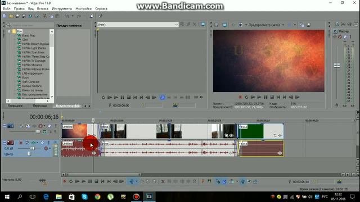
Task: Toggle Auto Ripple in bottom toolbar
Action: pos(232,181)
